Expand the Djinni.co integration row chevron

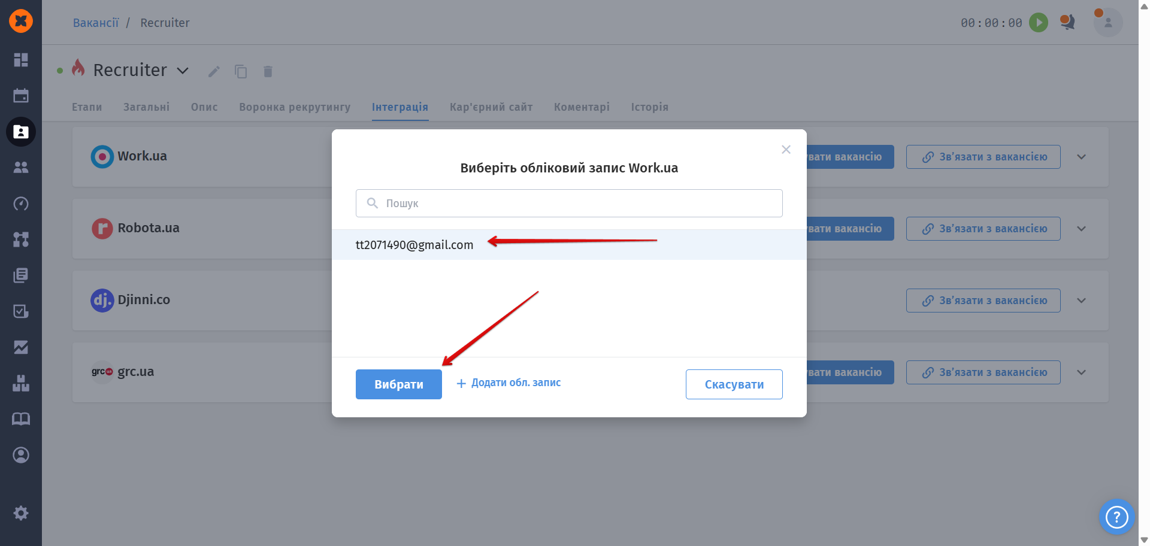pyautogui.click(x=1081, y=301)
